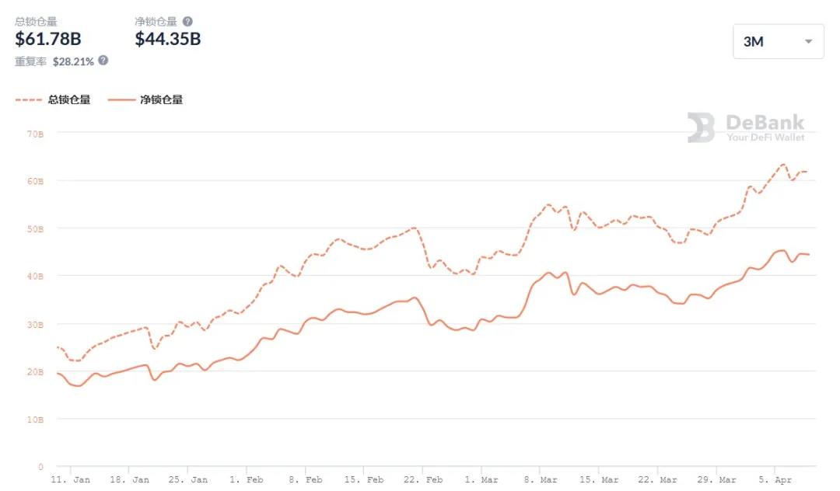This screenshot has width=840, height=491.
Task: Click the dropdown arrow beside 3M
Action: 809,42
